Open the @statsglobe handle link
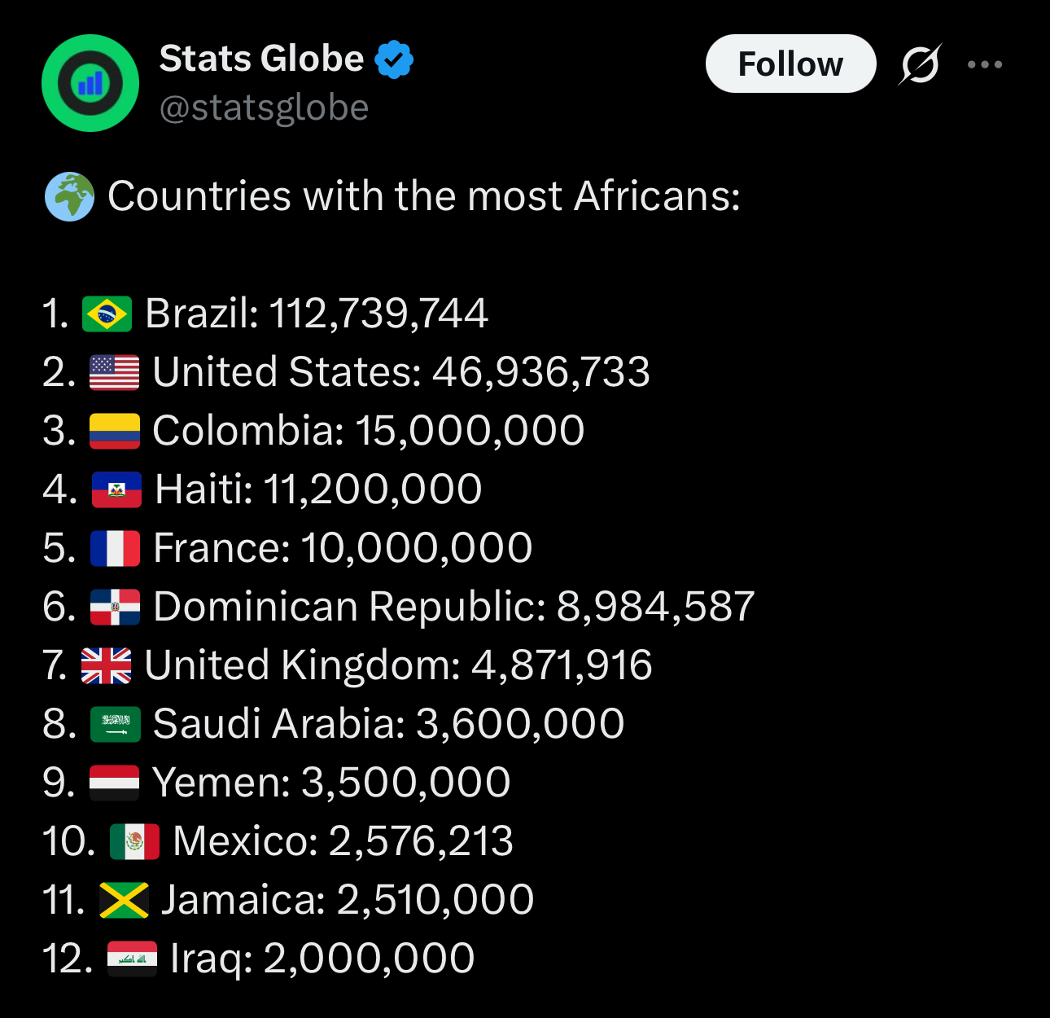 (x=264, y=108)
